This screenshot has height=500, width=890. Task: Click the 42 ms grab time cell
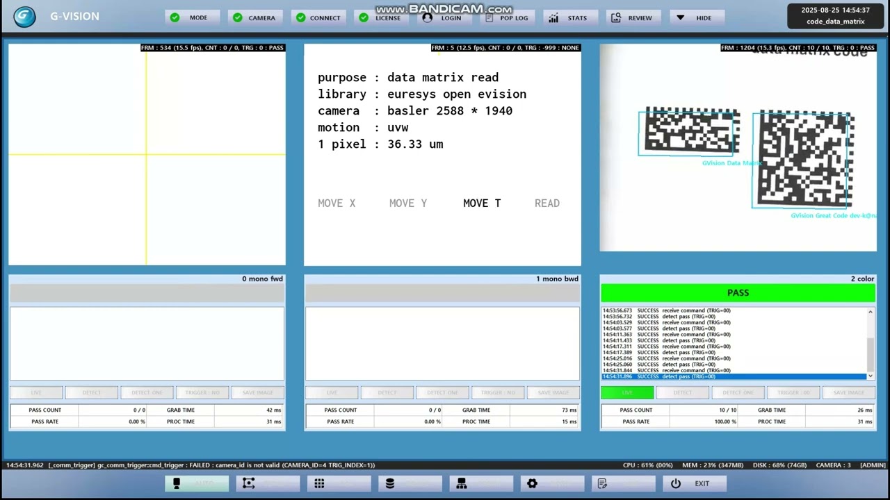tap(248, 410)
